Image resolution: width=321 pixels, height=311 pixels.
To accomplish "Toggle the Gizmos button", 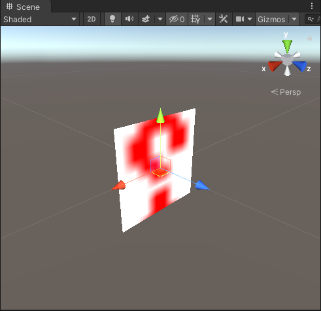I will 271,19.
